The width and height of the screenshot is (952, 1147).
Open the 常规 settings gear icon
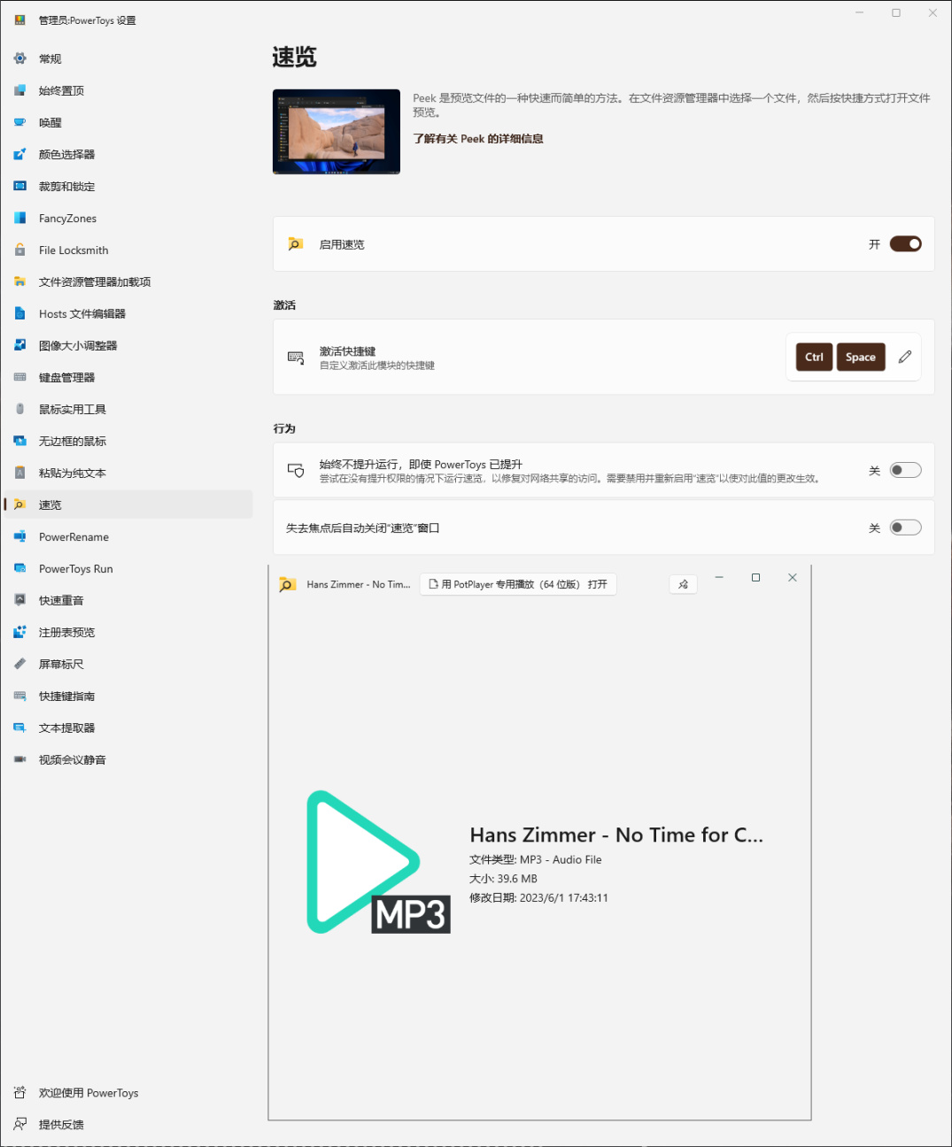[19, 58]
